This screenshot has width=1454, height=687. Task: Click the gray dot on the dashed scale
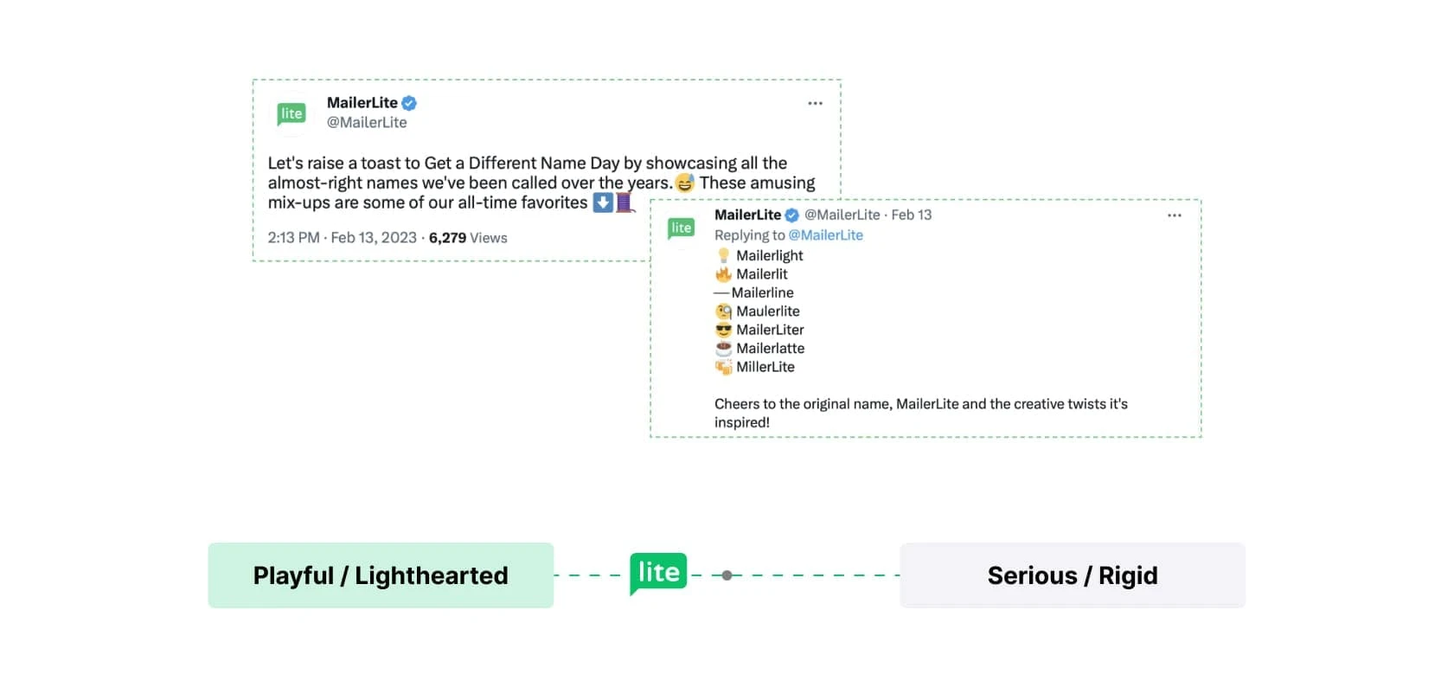pyautogui.click(x=727, y=575)
